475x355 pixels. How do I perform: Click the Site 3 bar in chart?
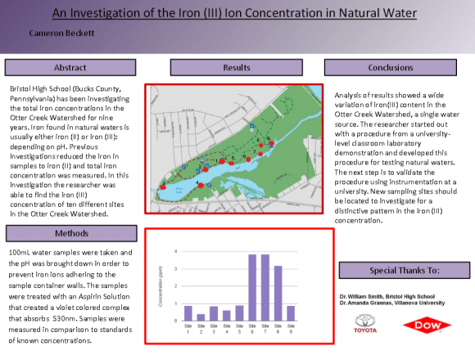click(x=214, y=314)
